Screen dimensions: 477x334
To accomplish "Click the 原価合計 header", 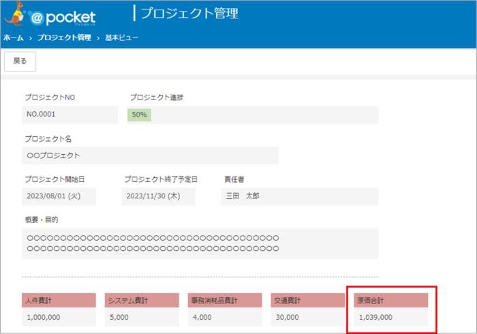I will click(391, 301).
